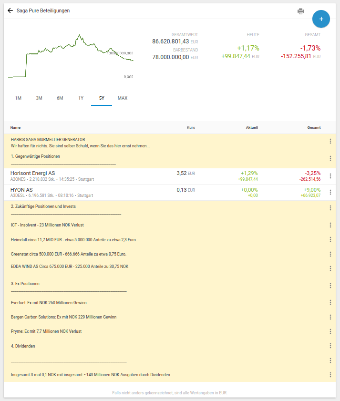Click the Insgesamt 3 mal 0,1 NOK note
Image resolution: width=340 pixels, height=401 pixels.
pos(90,375)
